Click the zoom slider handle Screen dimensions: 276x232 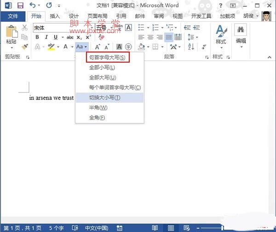pos(222,228)
